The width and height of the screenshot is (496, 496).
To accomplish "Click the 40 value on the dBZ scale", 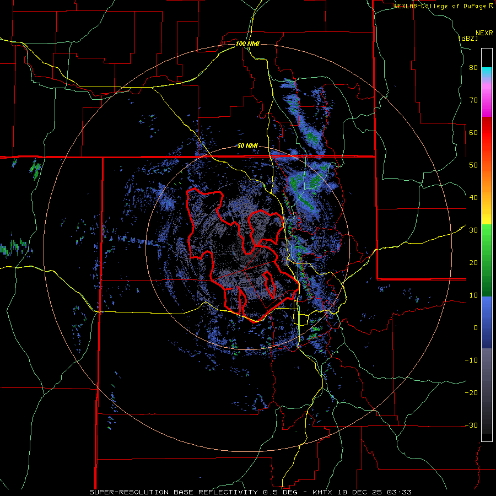I will point(473,198).
